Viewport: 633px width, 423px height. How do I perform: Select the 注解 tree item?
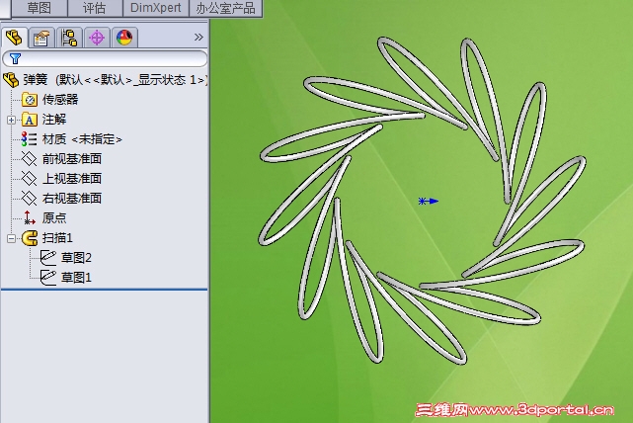pos(53,120)
